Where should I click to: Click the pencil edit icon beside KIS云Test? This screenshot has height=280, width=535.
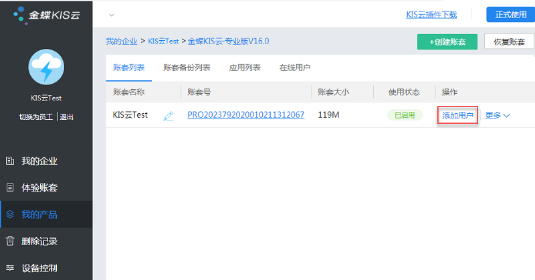tap(168, 115)
